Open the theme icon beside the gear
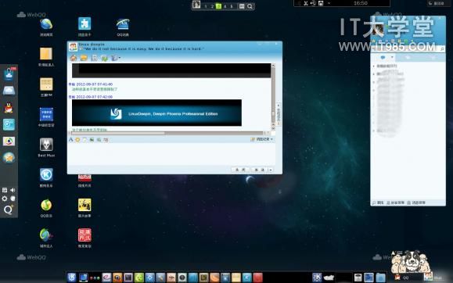Screen dimensions: 453x283 [13, 199]
